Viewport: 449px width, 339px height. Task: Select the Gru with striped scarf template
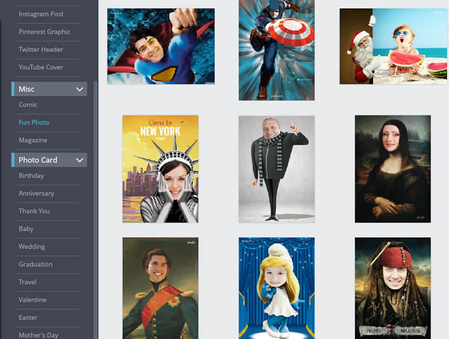(x=276, y=169)
